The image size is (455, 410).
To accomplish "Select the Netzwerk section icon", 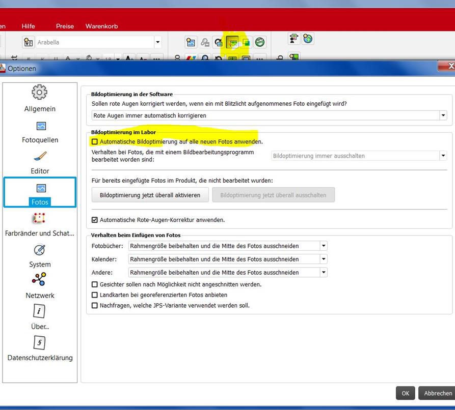I will click(x=40, y=280).
